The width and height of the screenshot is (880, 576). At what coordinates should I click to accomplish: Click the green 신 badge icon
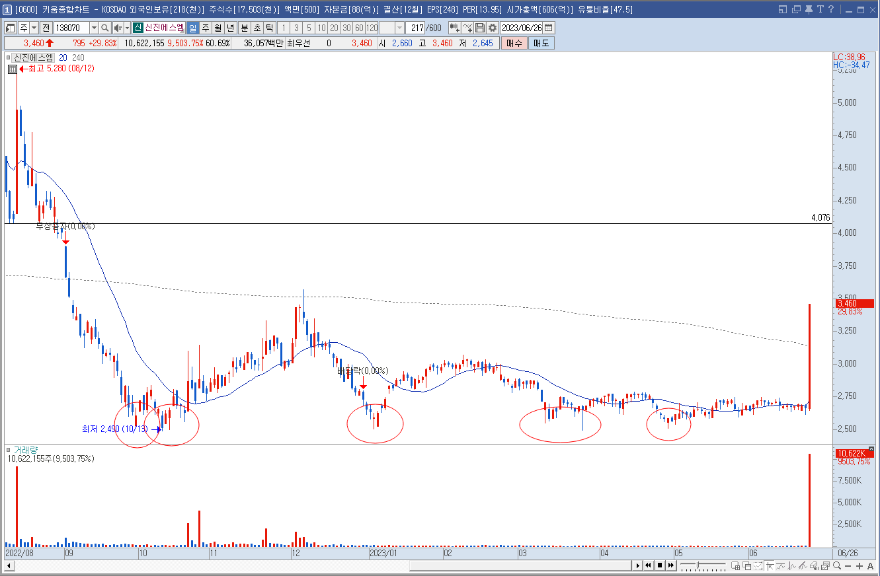pyautogui.click(x=138, y=28)
